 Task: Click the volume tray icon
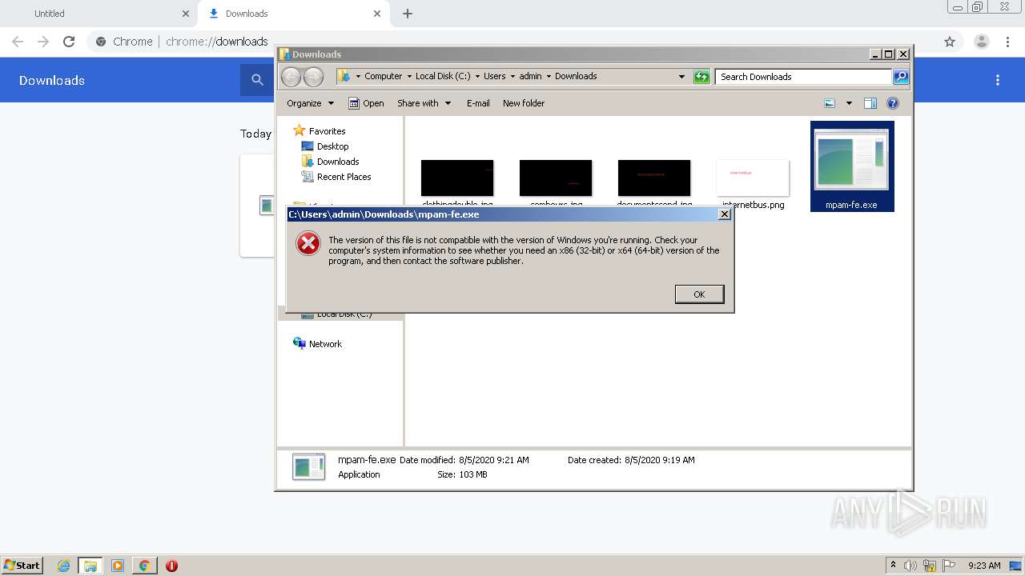tap(910, 566)
